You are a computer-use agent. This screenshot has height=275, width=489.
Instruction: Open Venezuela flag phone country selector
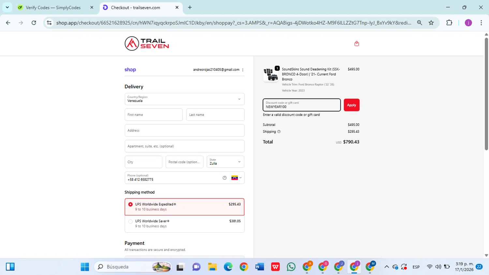coord(236,178)
